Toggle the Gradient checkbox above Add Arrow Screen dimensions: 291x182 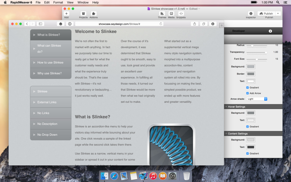pos(247,88)
